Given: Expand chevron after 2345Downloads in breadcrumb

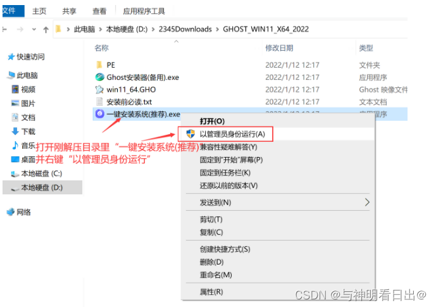Looking at the screenshot, I should (218, 29).
